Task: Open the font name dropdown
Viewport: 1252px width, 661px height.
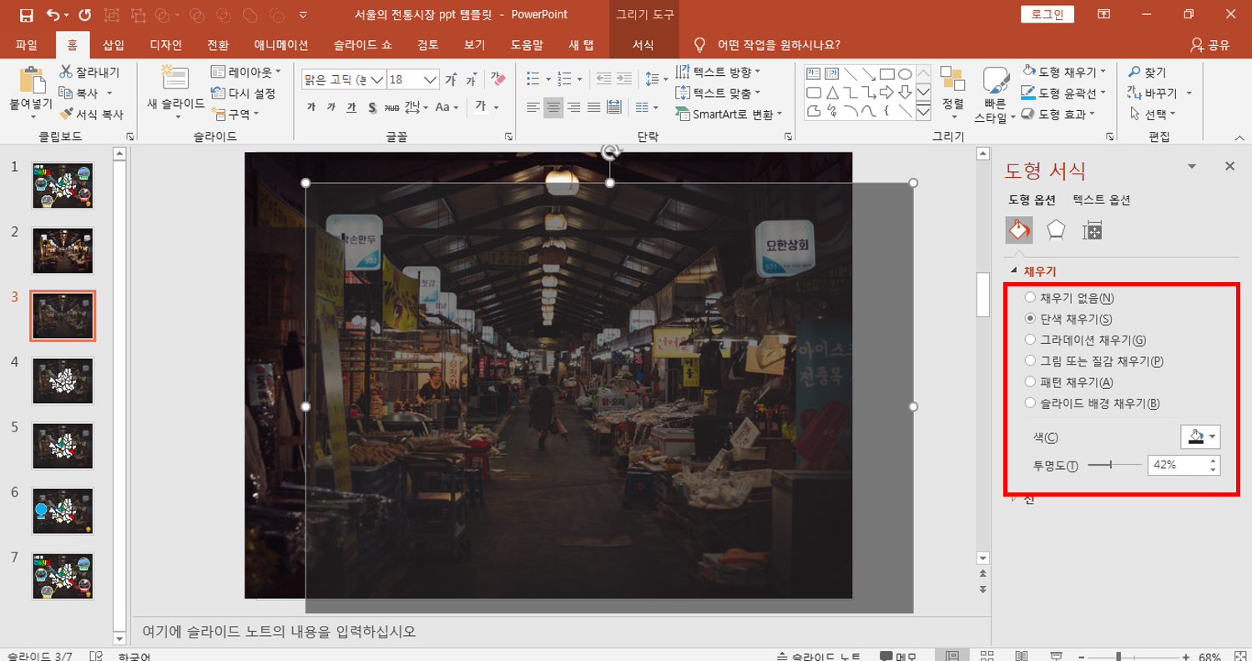Action: tap(376, 80)
